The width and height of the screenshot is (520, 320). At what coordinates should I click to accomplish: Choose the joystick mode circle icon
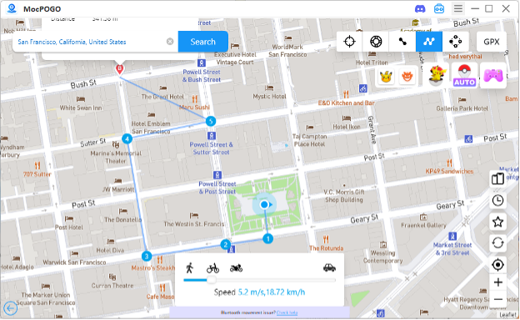pyautogui.click(x=376, y=42)
